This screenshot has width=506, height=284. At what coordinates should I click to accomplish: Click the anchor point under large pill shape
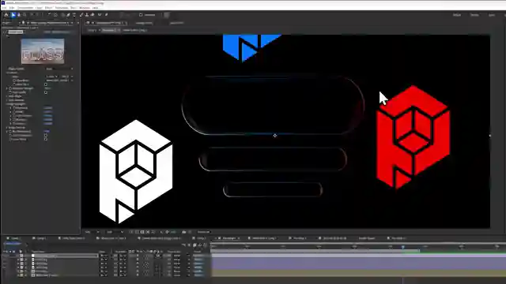[275, 136]
